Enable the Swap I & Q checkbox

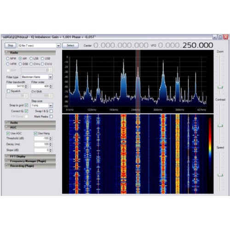pyautogui.click(x=52, y=111)
